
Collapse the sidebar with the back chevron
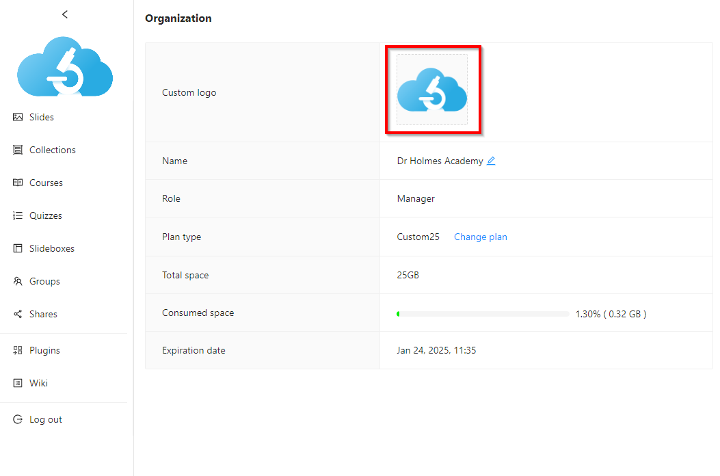[x=65, y=14]
